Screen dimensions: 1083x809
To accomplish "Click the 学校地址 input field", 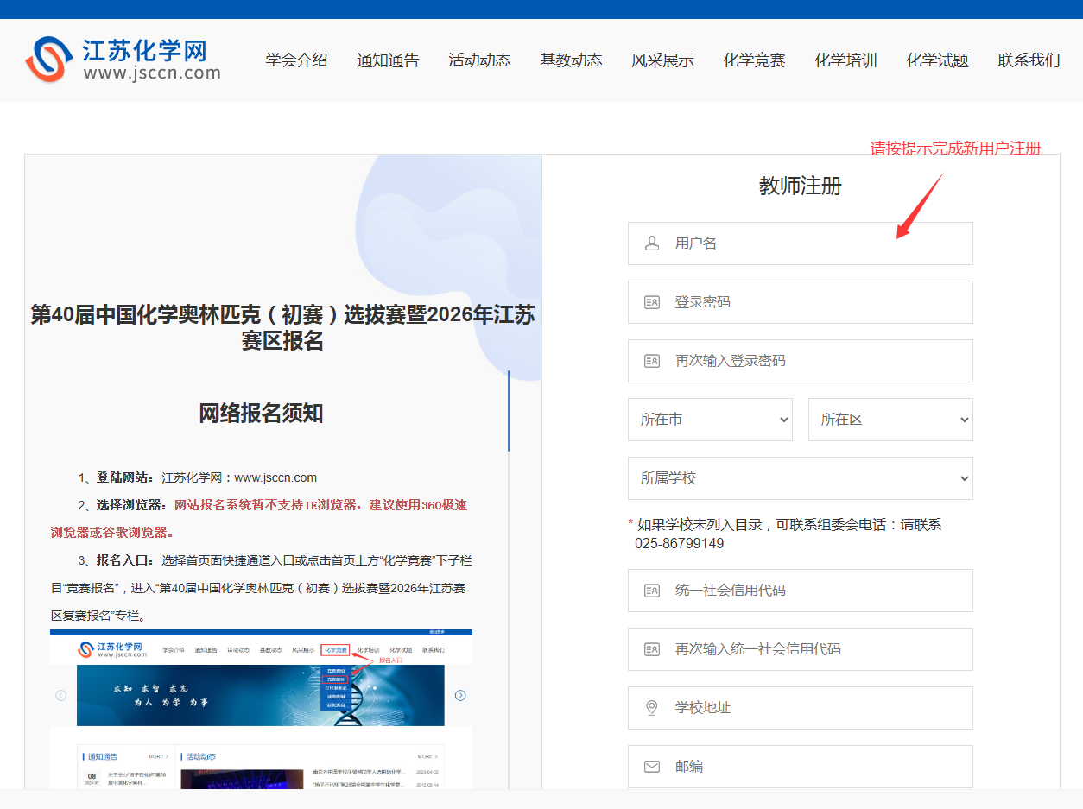I will click(x=801, y=708).
